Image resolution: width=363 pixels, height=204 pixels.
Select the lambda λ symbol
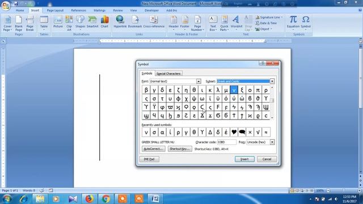218,90
